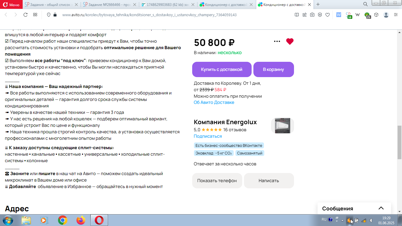Image resolution: width=402 pixels, height=226 pixels.
Task: Open 'Об Авито Доставке' link
Action: [x=214, y=102]
